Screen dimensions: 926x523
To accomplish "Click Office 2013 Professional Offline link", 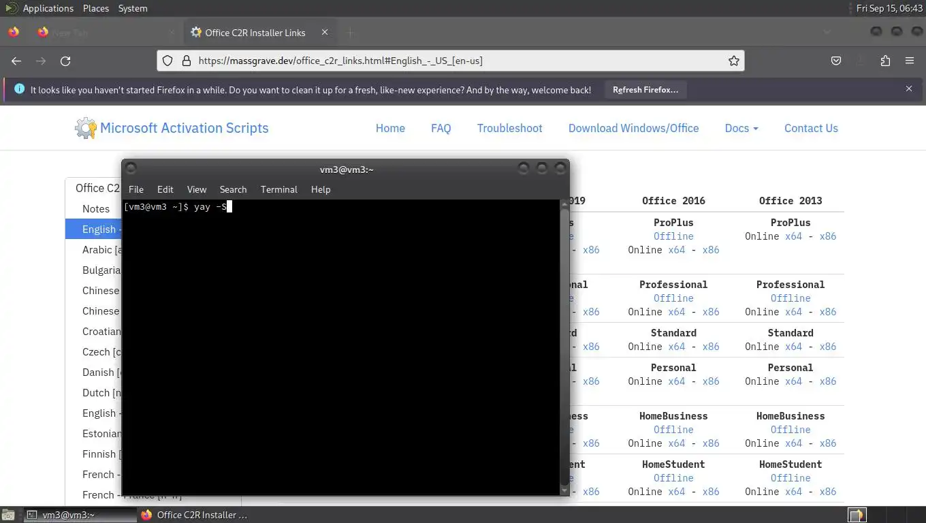I will [791, 298].
